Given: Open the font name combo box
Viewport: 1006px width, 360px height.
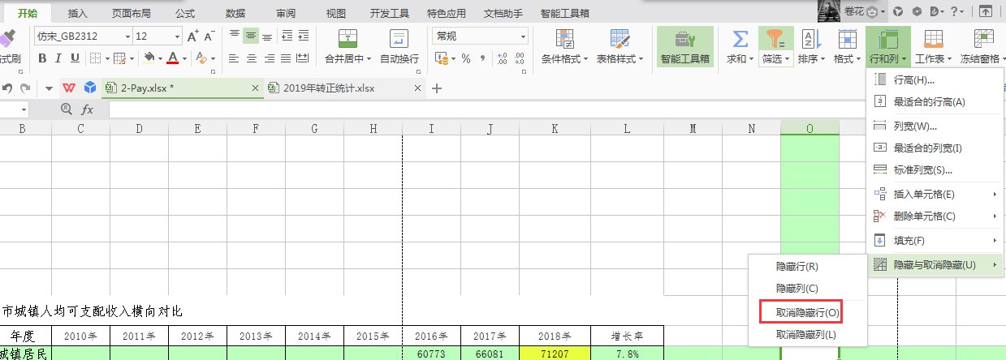Looking at the screenshot, I should [x=83, y=36].
